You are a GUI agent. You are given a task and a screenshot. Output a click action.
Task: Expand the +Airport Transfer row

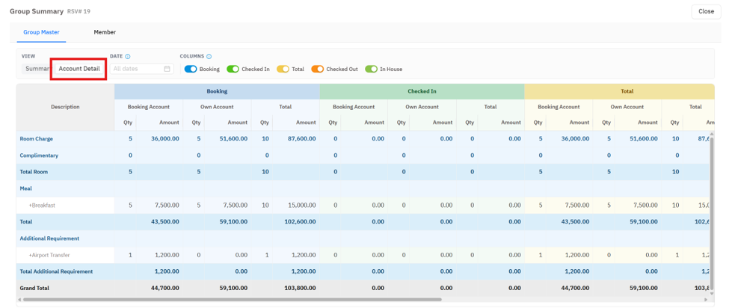click(49, 255)
